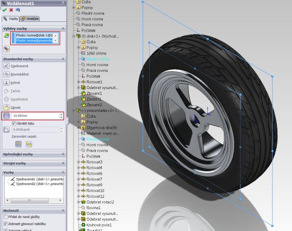Expand the Upřesňující vazby section
Image resolution: width=292 pixels, height=231 pixels.
(x=33, y=154)
